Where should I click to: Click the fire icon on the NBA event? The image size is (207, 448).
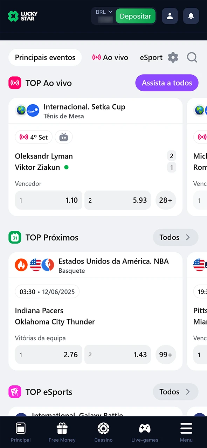pos(21,265)
